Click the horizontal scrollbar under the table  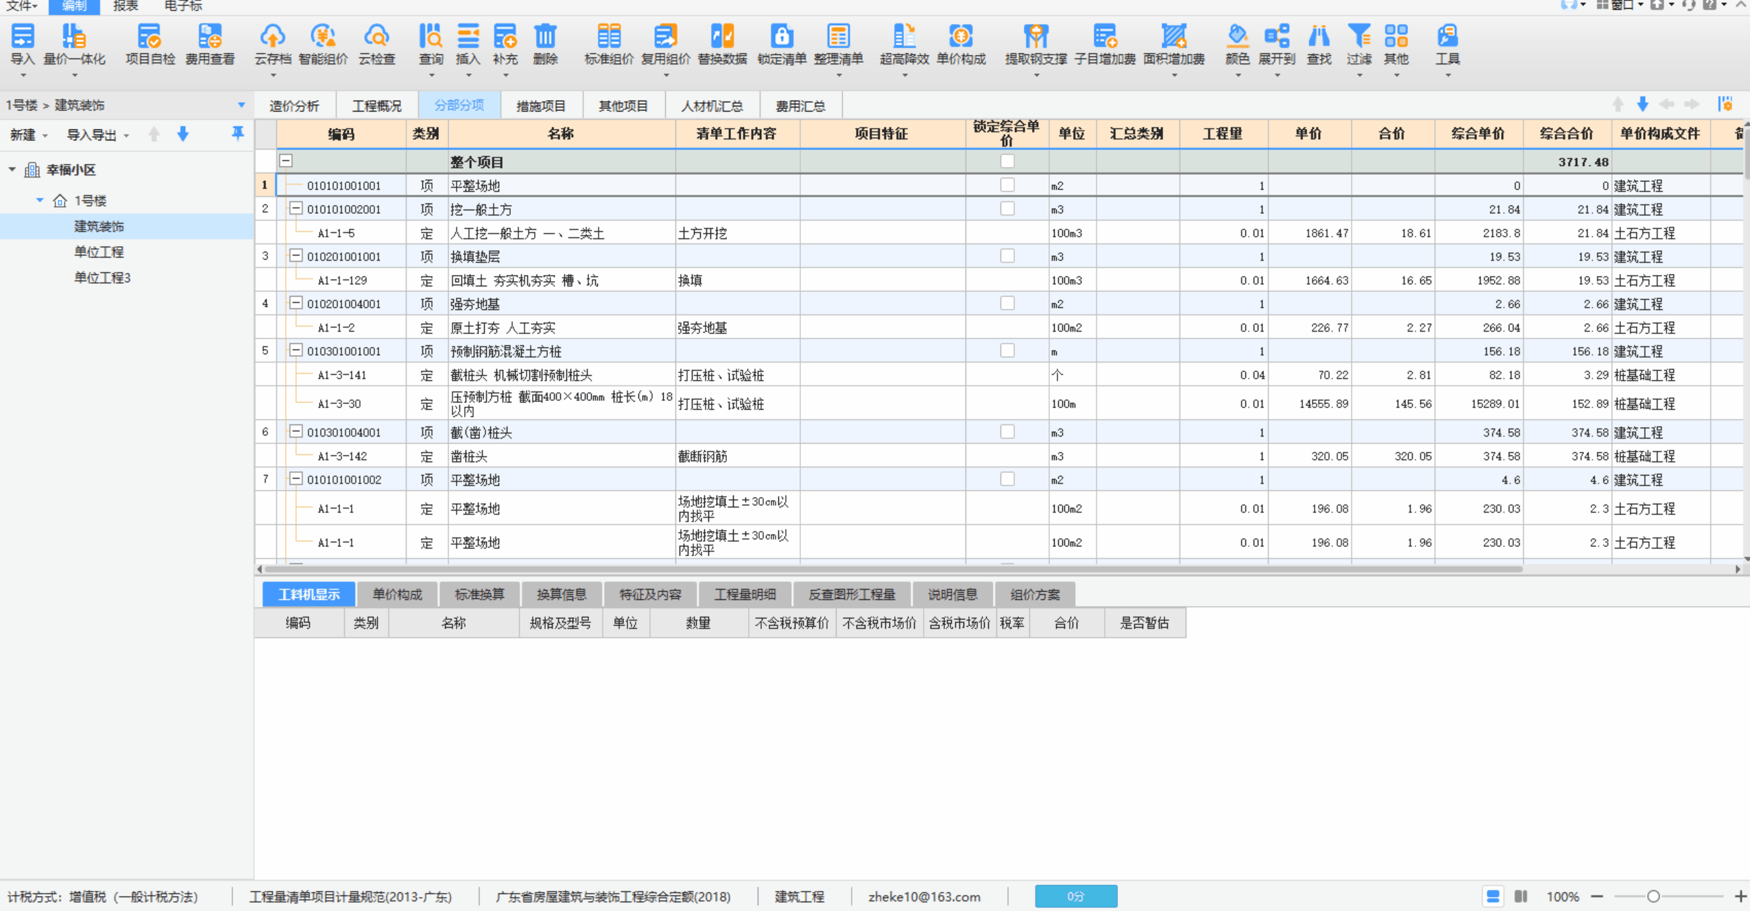click(891, 569)
